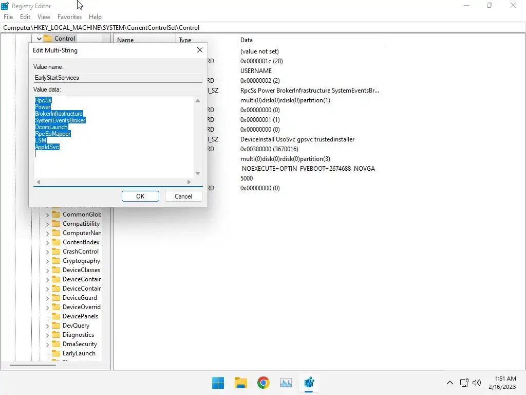Open the Help menu
This screenshot has height=395, width=526.
coord(95,17)
